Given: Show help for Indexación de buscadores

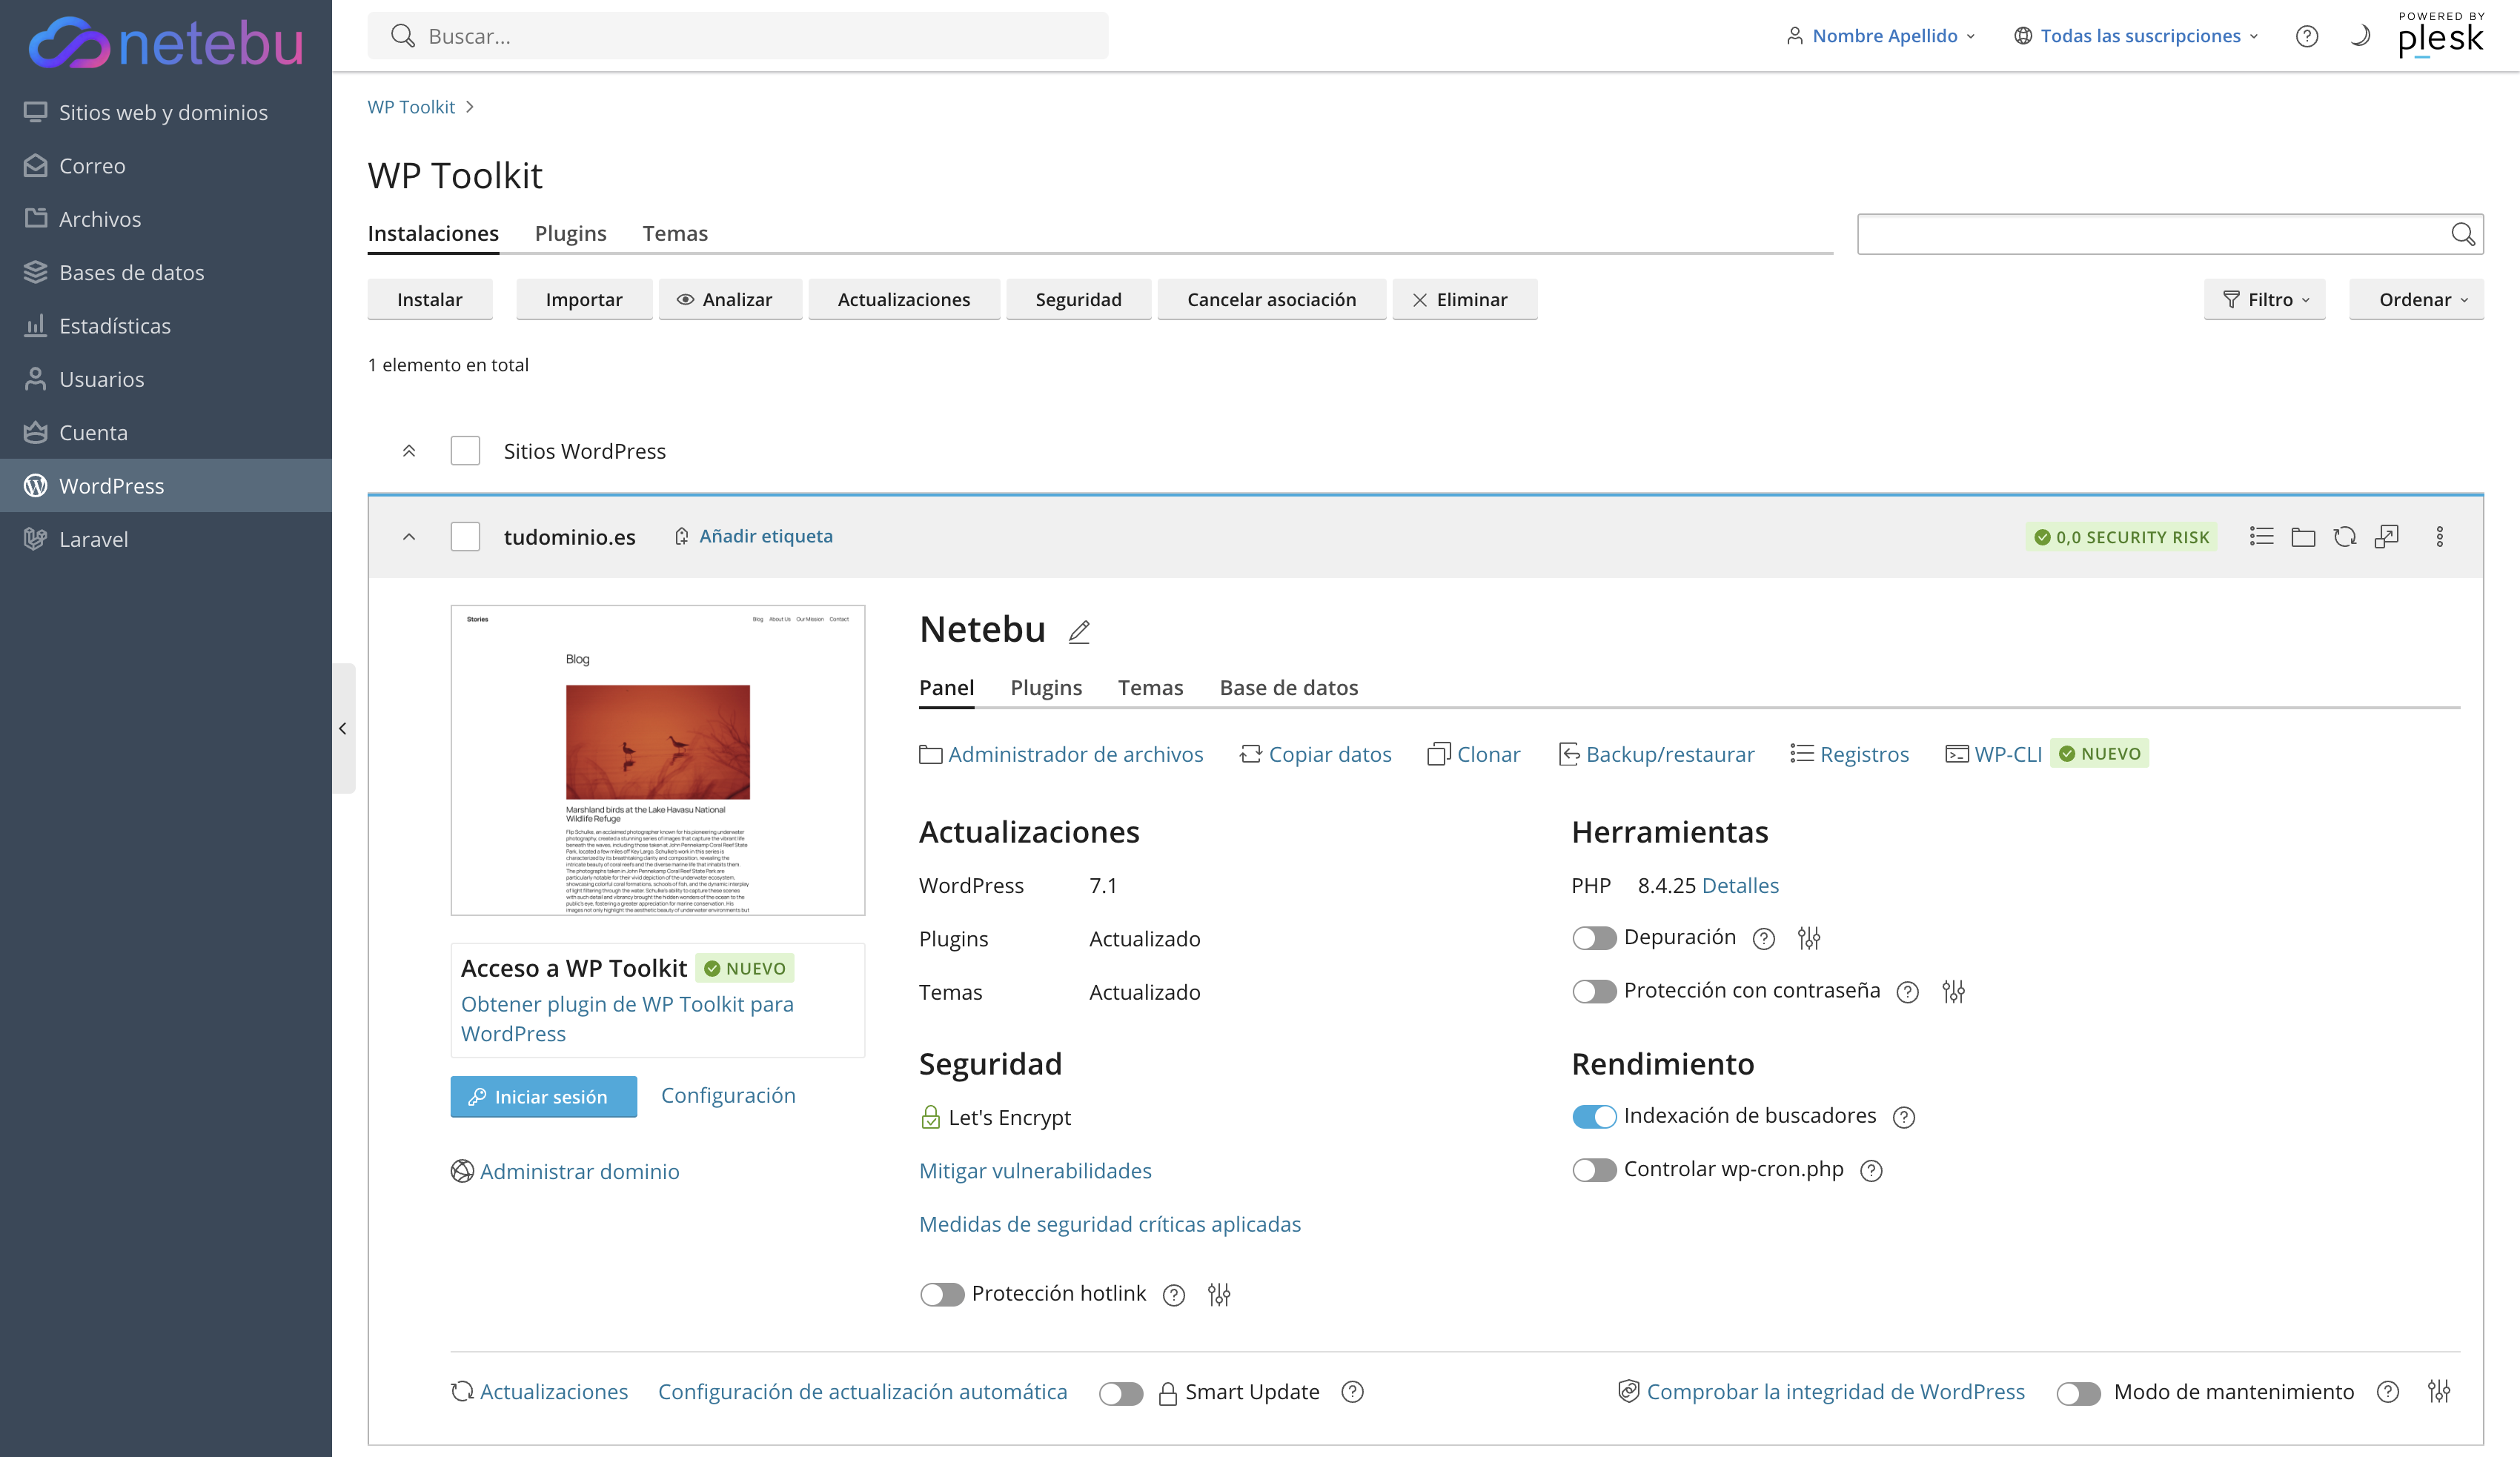Looking at the screenshot, I should pyautogui.click(x=1904, y=1117).
